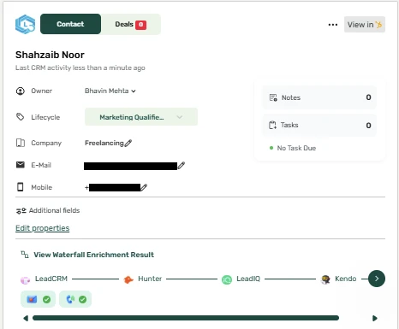Click View Waterfall Enrichment Result

(94, 255)
